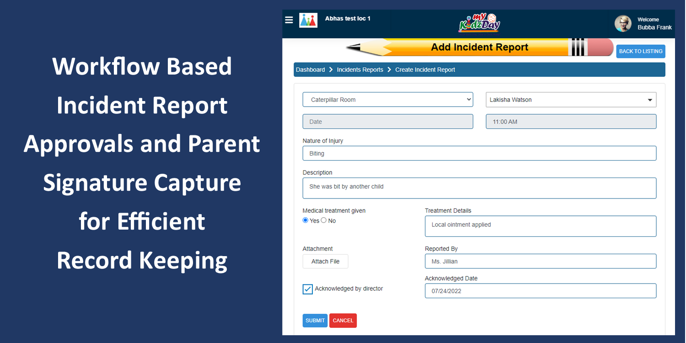Click the Attach File button
686x343 pixels.
[325, 262]
